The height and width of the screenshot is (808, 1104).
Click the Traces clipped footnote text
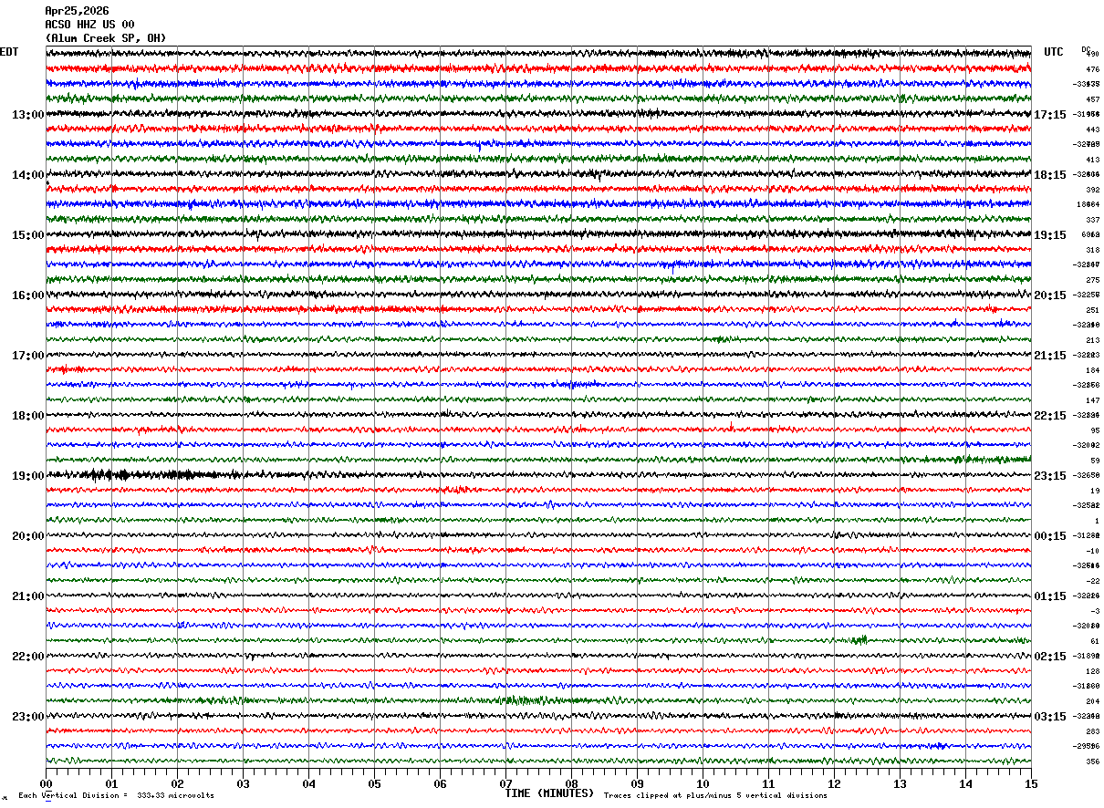coord(715,795)
